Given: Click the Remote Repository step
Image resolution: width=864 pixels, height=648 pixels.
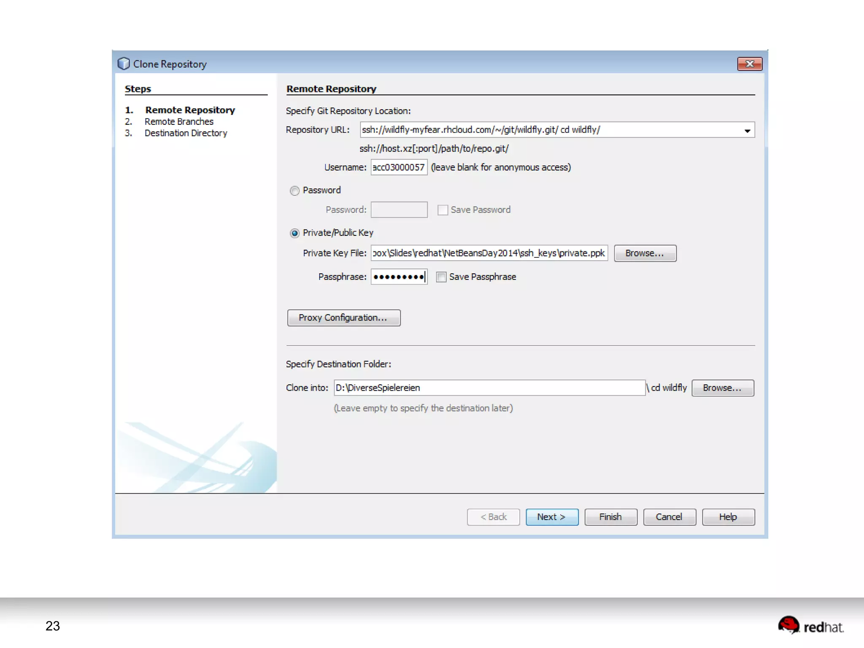Looking at the screenshot, I should click(x=190, y=110).
